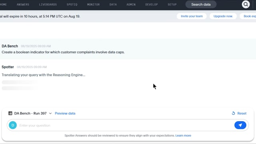
Task: Click the magnifying glass search icon
Action: (246, 4)
